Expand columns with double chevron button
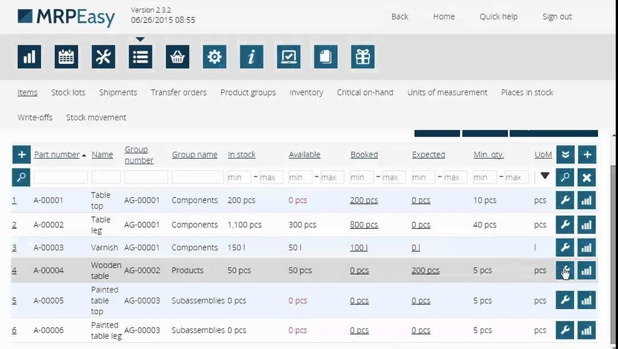The height and width of the screenshot is (349, 618). (564, 155)
